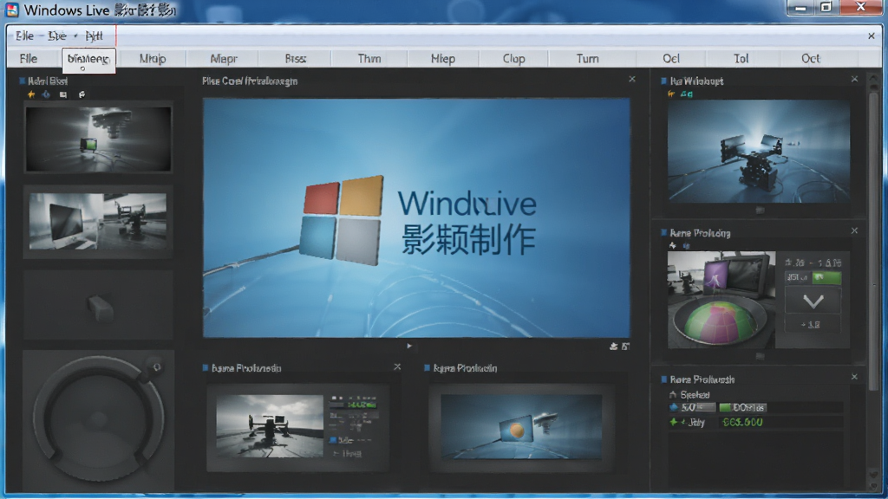
Task: Open the camera-rig thumbnail in the top-right panel
Action: point(759,151)
